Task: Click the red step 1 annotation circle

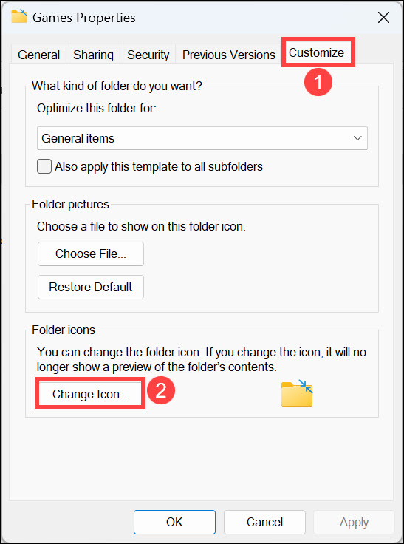Action: pyautogui.click(x=318, y=82)
